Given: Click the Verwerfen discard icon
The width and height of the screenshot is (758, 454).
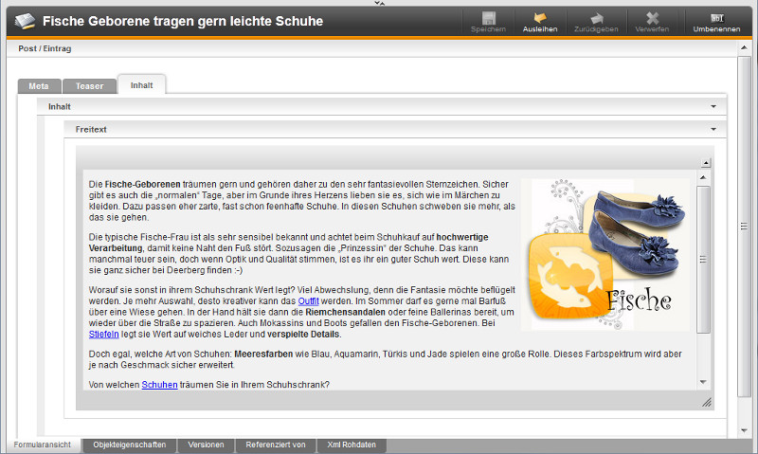Looking at the screenshot, I should (x=652, y=19).
